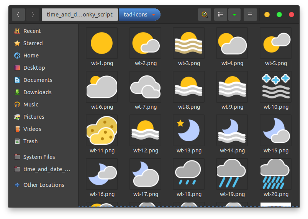Select the wt-9.png thumbnail
The height and width of the screenshot is (219, 308).
(x=232, y=87)
